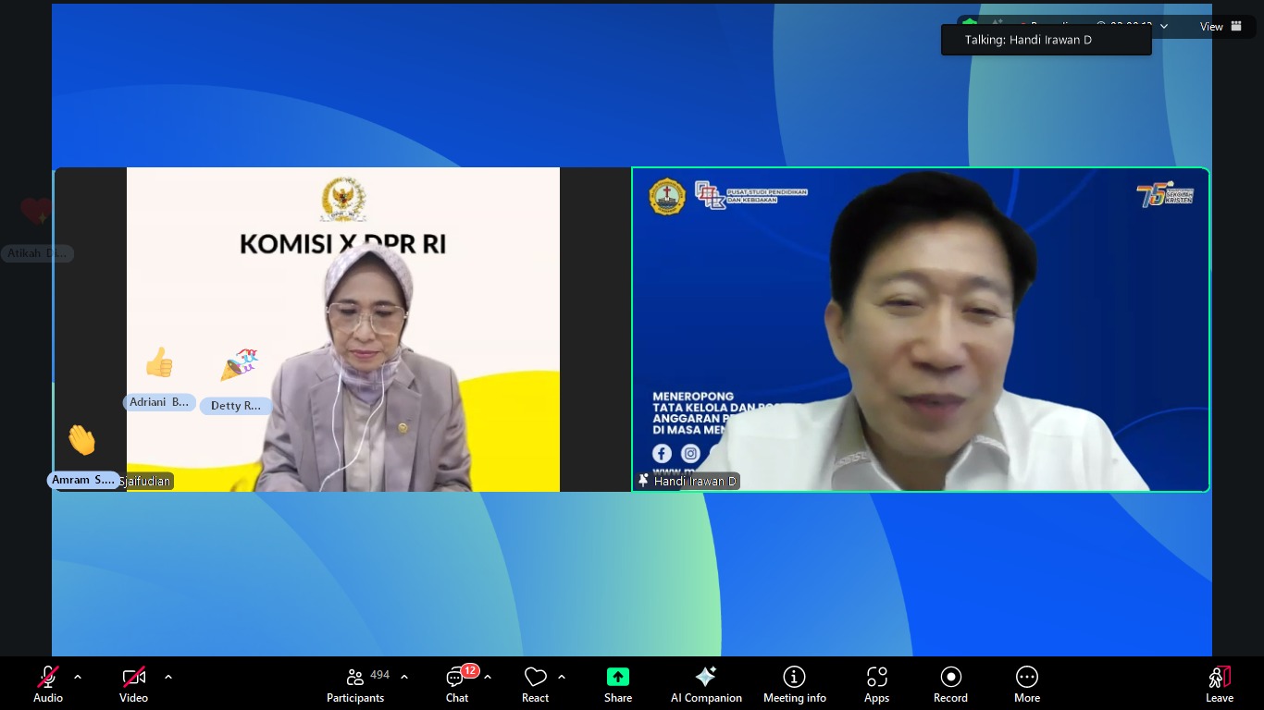Screen dimensions: 1264x710
Task: Select Handi Irawan D's video tile
Action: click(920, 329)
